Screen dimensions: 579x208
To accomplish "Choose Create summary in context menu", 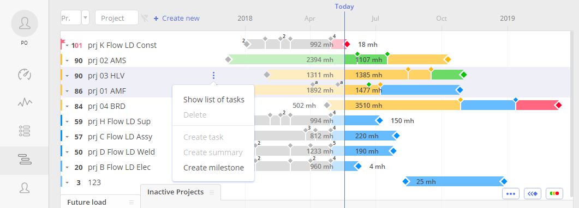I will click(x=213, y=152).
